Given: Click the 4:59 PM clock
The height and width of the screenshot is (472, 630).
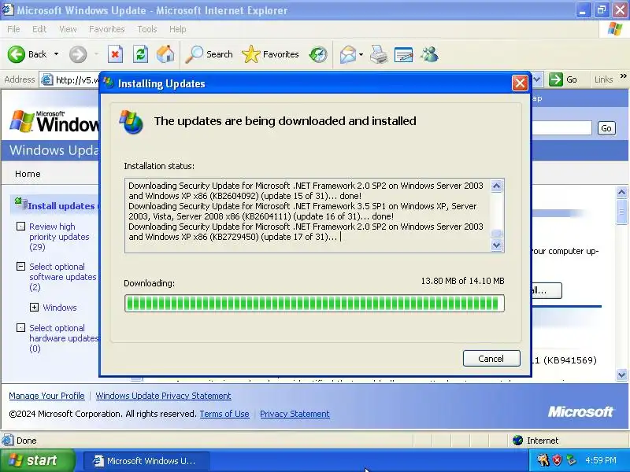Looking at the screenshot, I should click(601, 460).
